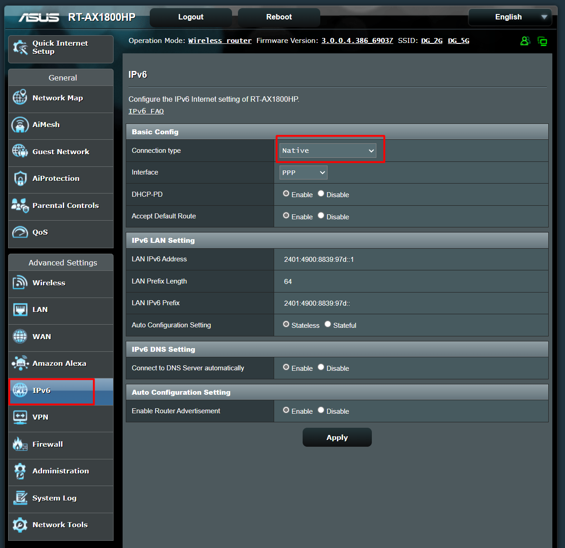
Task: Enable the DHCP-PD option
Action: (286, 194)
